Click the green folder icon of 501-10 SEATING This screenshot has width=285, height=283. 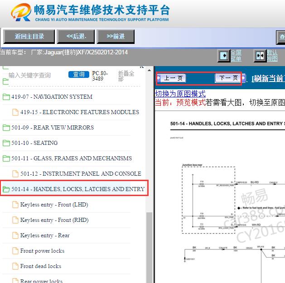(x=6, y=143)
